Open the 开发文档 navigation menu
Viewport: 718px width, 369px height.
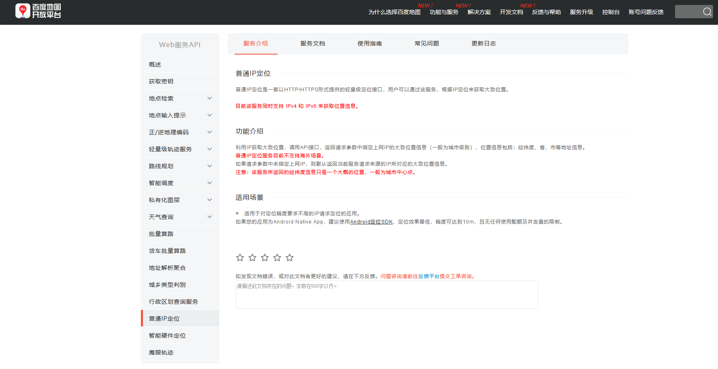(511, 12)
